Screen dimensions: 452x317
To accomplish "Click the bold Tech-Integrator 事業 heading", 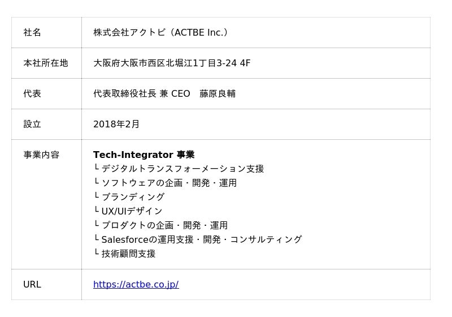I will [144, 155].
